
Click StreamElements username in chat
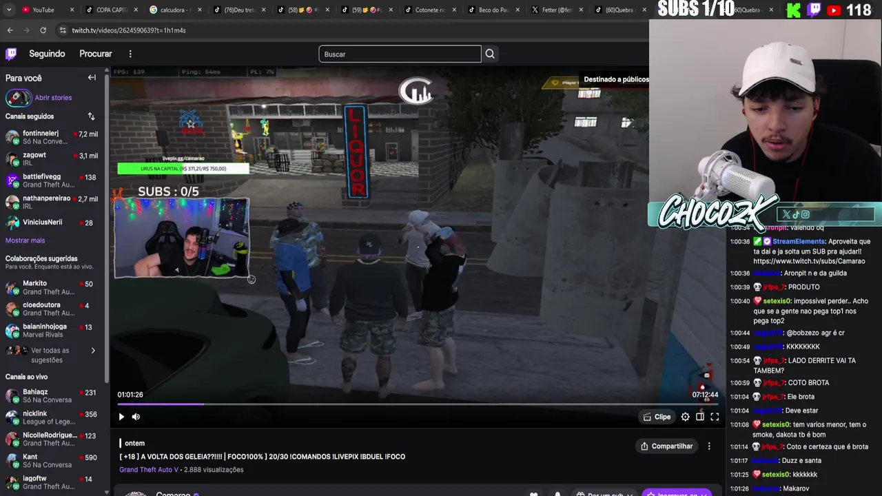tap(799, 242)
